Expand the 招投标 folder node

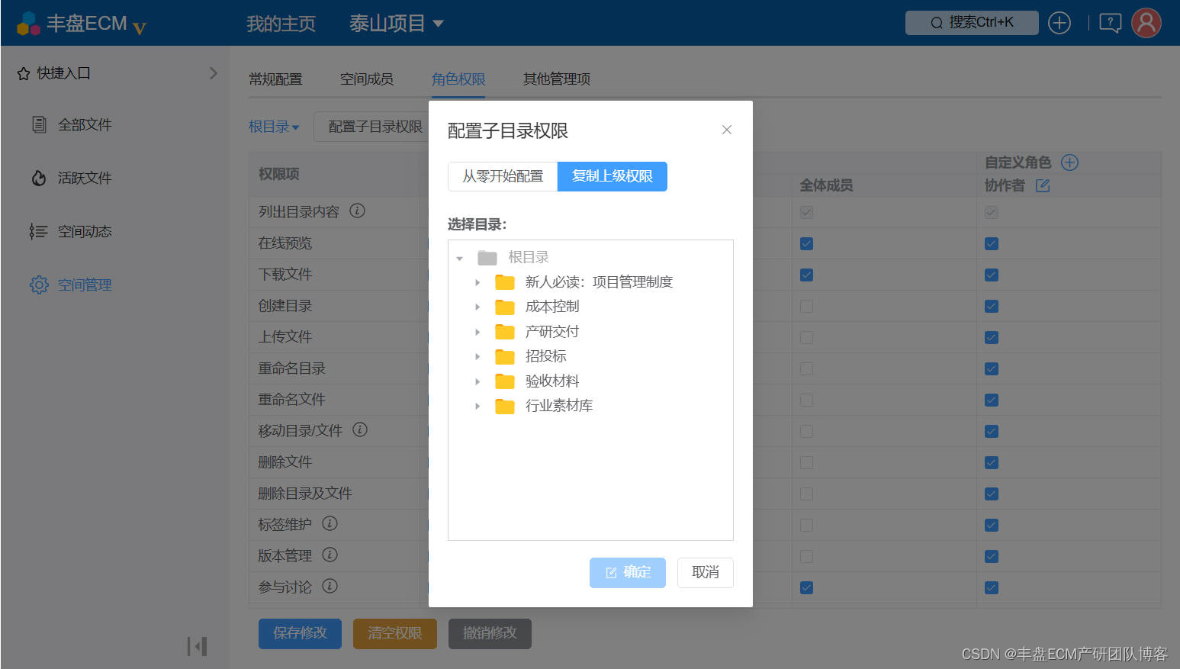point(477,356)
